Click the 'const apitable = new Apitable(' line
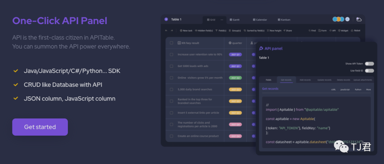This screenshot has height=164, width=384. tap(290, 119)
